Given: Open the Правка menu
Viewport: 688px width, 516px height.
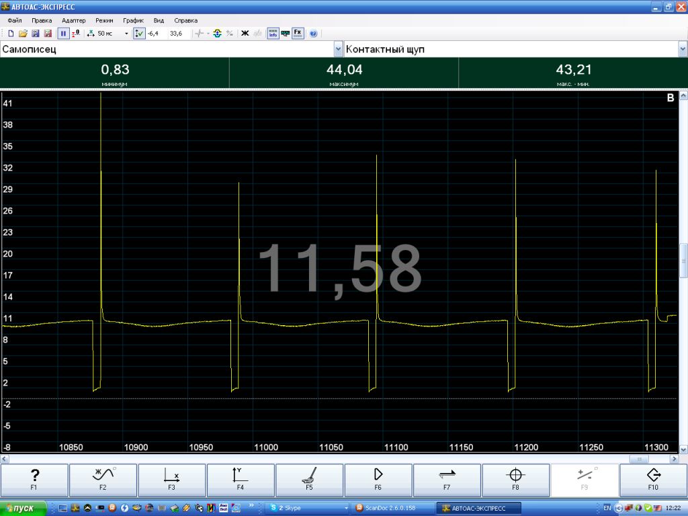Looking at the screenshot, I should tap(42, 20).
